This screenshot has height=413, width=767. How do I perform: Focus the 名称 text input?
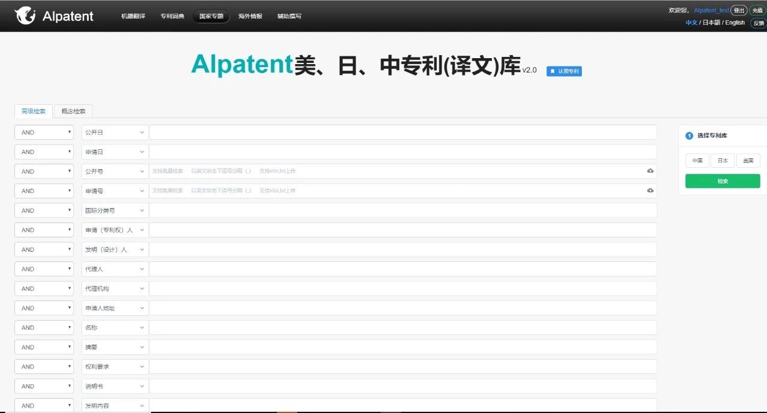click(403, 328)
